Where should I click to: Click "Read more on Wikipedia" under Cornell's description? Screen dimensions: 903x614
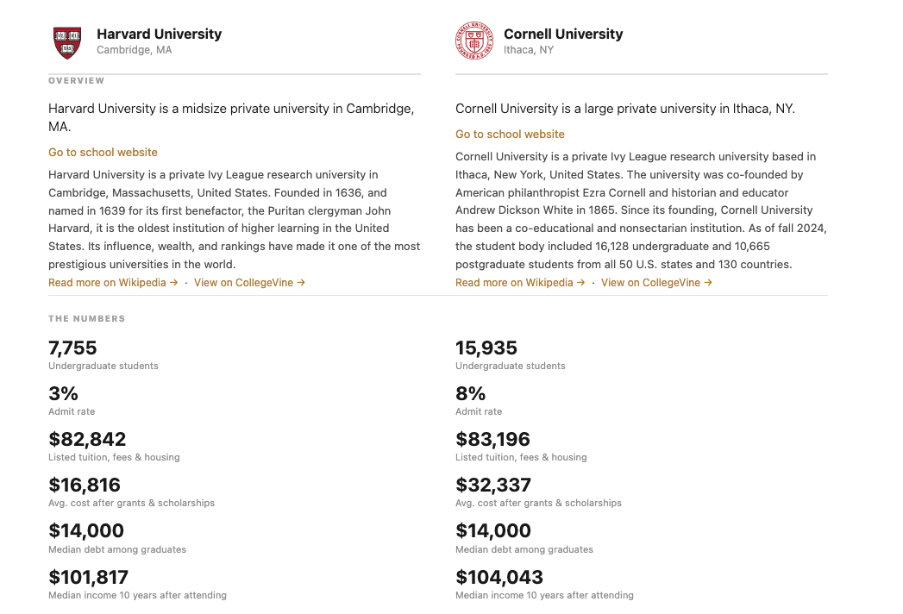pyautogui.click(x=513, y=282)
